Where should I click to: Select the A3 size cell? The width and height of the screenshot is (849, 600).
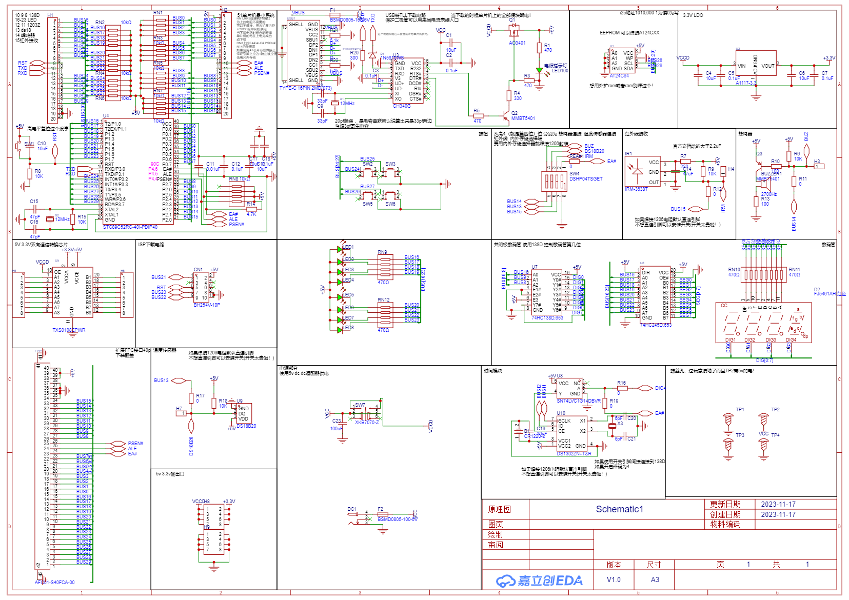(655, 579)
